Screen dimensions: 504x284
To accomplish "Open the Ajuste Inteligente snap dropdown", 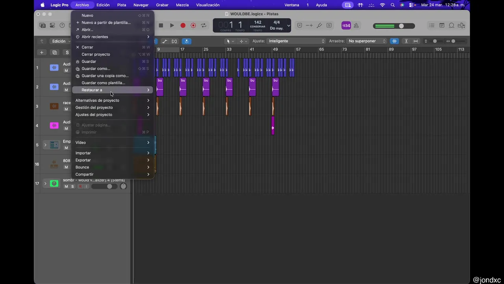I will (x=296, y=41).
